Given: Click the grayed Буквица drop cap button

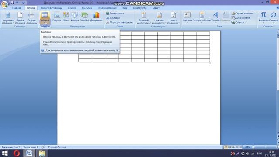Looking at the screenshot, I should [x=226, y=17].
